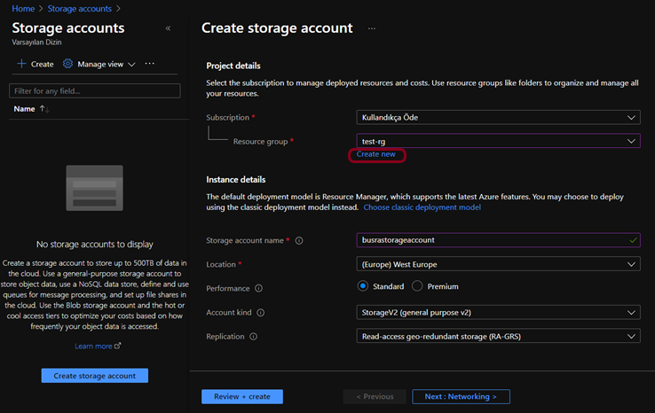Open ellipsis next to Create storage account title
This screenshot has width=655, height=413.
371,28
